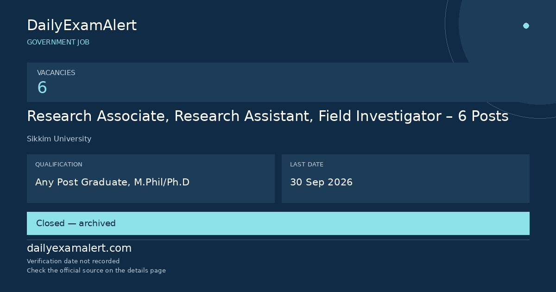556x292 pixels.
Task: Click Any Post Graduate, M.Phil/Ph.D text
Action: [112, 182]
